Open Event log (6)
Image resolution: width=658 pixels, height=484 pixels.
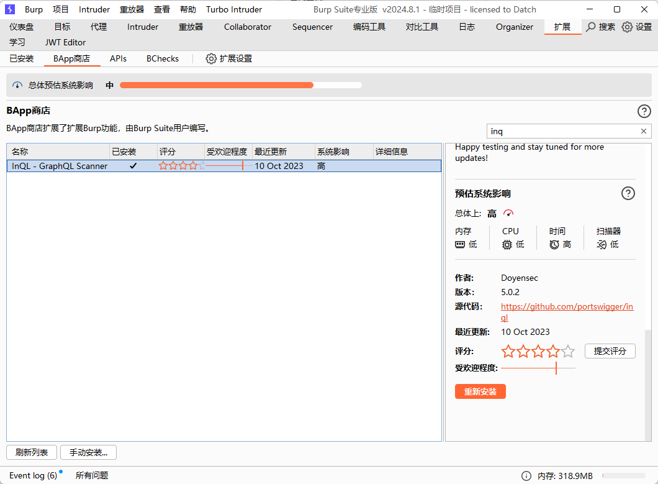(33, 475)
